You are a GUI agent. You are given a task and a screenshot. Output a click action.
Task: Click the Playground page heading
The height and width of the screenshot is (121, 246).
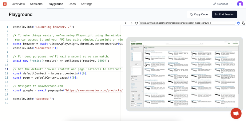click(x=21, y=14)
